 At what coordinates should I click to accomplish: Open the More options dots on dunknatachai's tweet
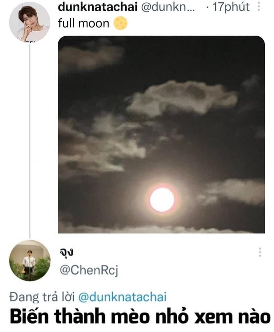coord(258,7)
